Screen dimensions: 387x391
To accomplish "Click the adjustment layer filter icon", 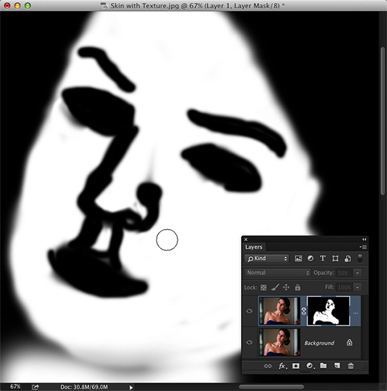I will (x=310, y=259).
